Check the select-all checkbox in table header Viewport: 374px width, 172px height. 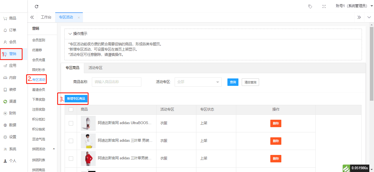tap(71, 110)
